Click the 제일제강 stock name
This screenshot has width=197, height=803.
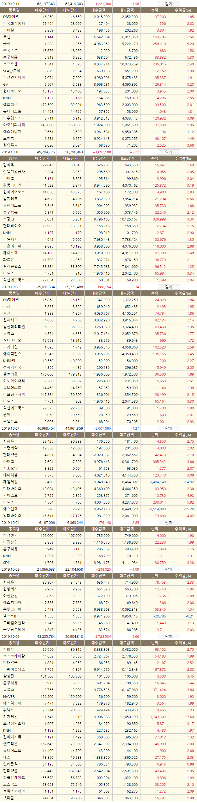[10, 482]
